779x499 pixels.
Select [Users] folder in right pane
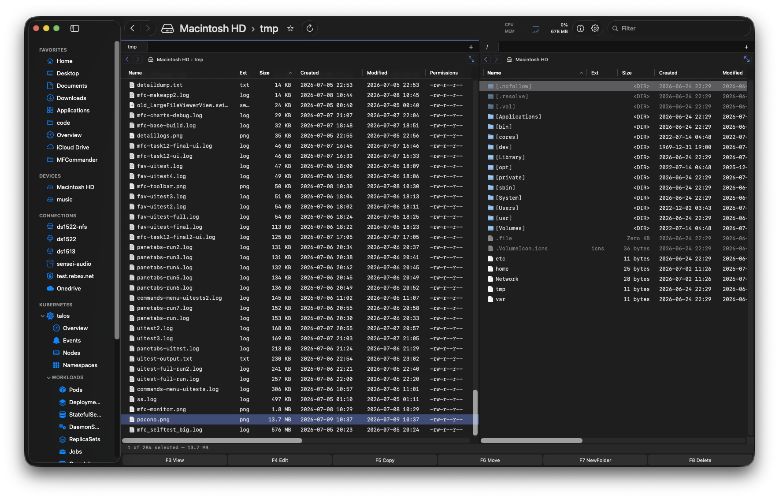(613, 208)
